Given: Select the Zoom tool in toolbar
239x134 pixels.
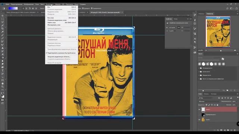Looking at the screenshot, I should [x=3, y=87].
